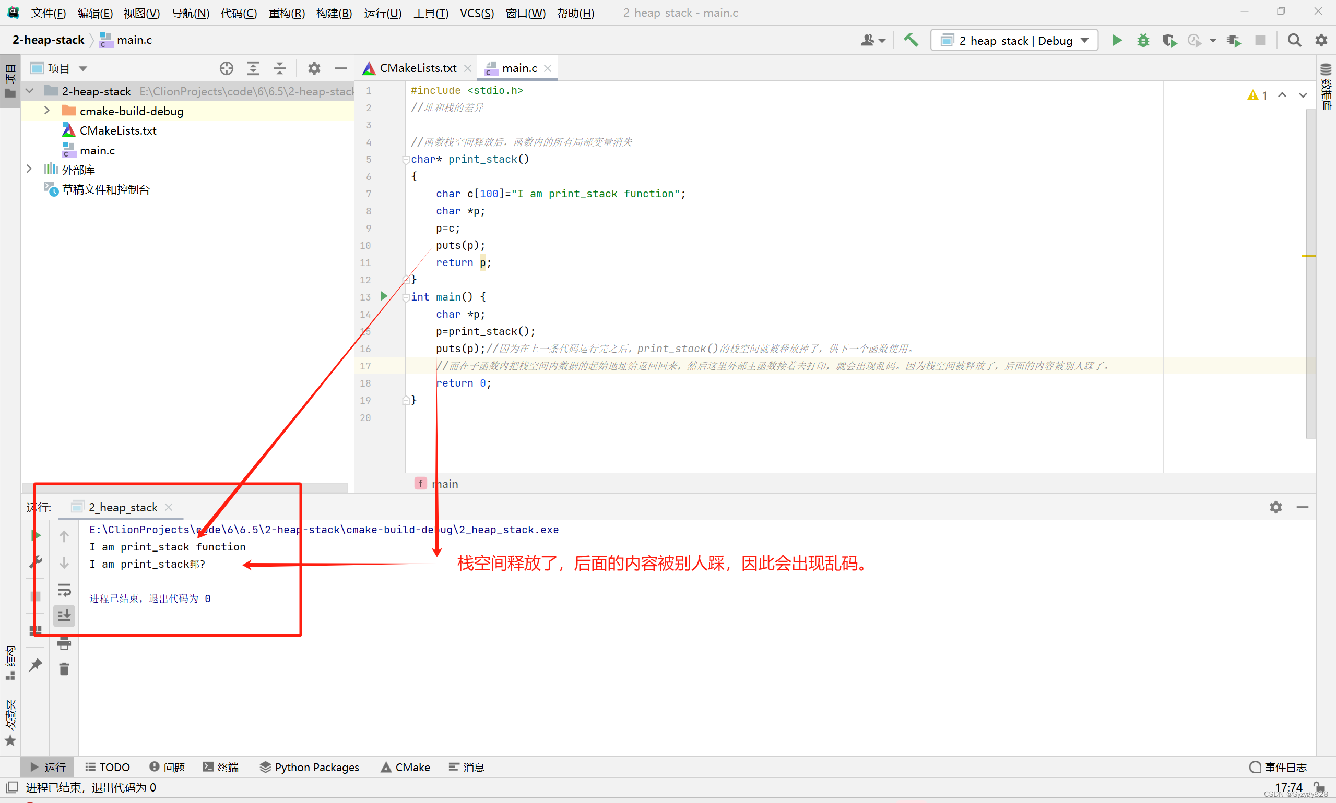Image resolution: width=1336 pixels, height=803 pixels.
Task: Collapse all in project panel
Action: (x=279, y=68)
